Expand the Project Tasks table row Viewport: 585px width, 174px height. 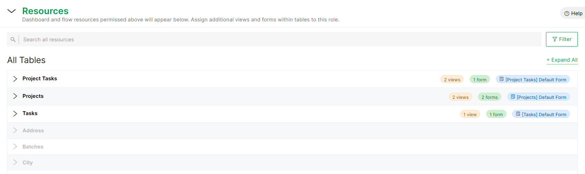(x=292, y=79)
